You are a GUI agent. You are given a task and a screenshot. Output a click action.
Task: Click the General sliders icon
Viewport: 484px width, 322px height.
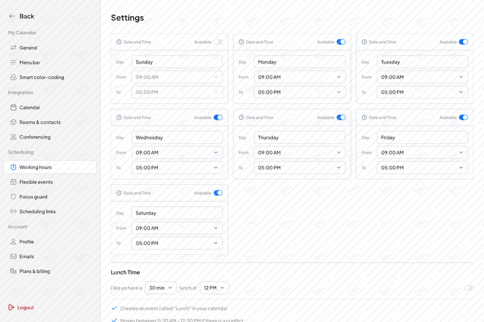pos(13,48)
